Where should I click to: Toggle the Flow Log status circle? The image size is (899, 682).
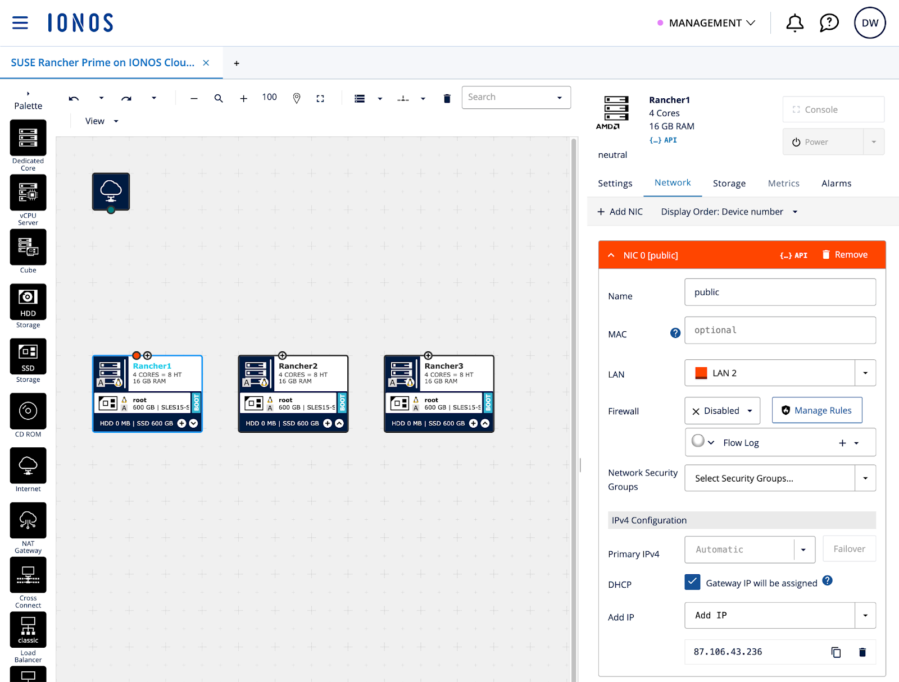[698, 441]
